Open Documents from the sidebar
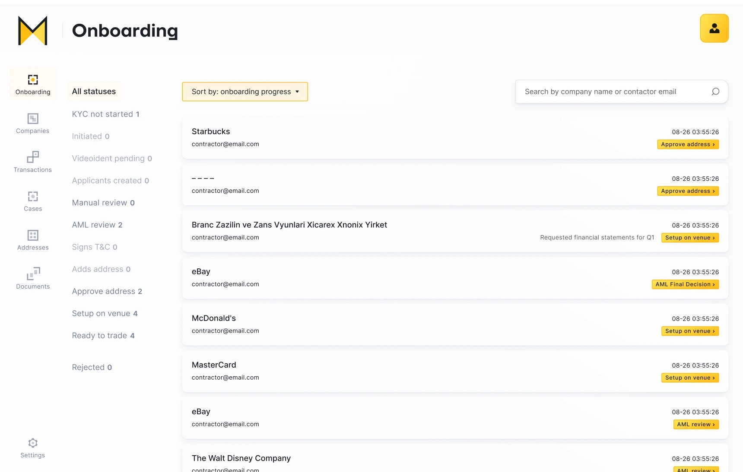Viewport: 743px width, 472px height. pyautogui.click(x=33, y=274)
